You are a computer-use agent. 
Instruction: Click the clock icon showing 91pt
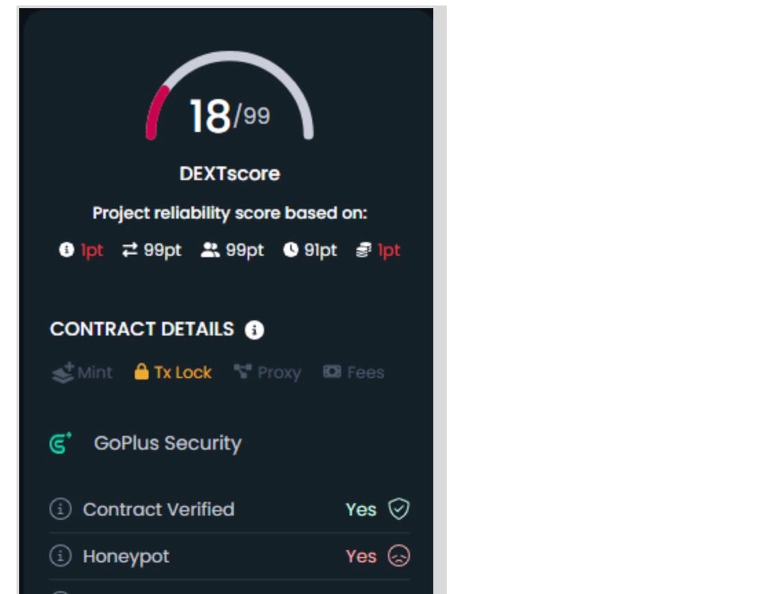point(291,250)
